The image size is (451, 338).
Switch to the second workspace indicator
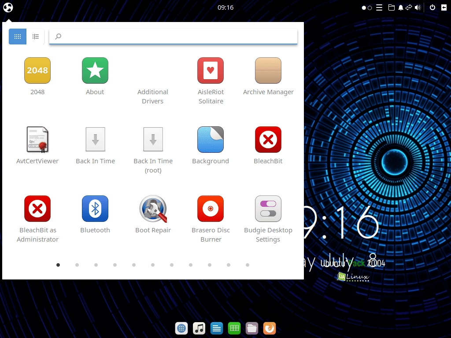tap(370, 8)
